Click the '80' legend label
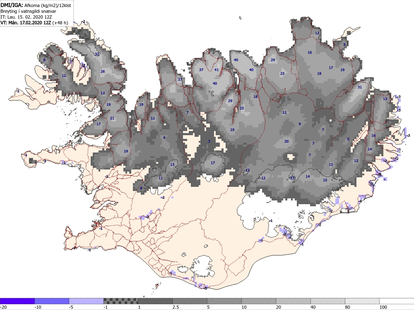 pyautogui.click(x=348, y=307)
